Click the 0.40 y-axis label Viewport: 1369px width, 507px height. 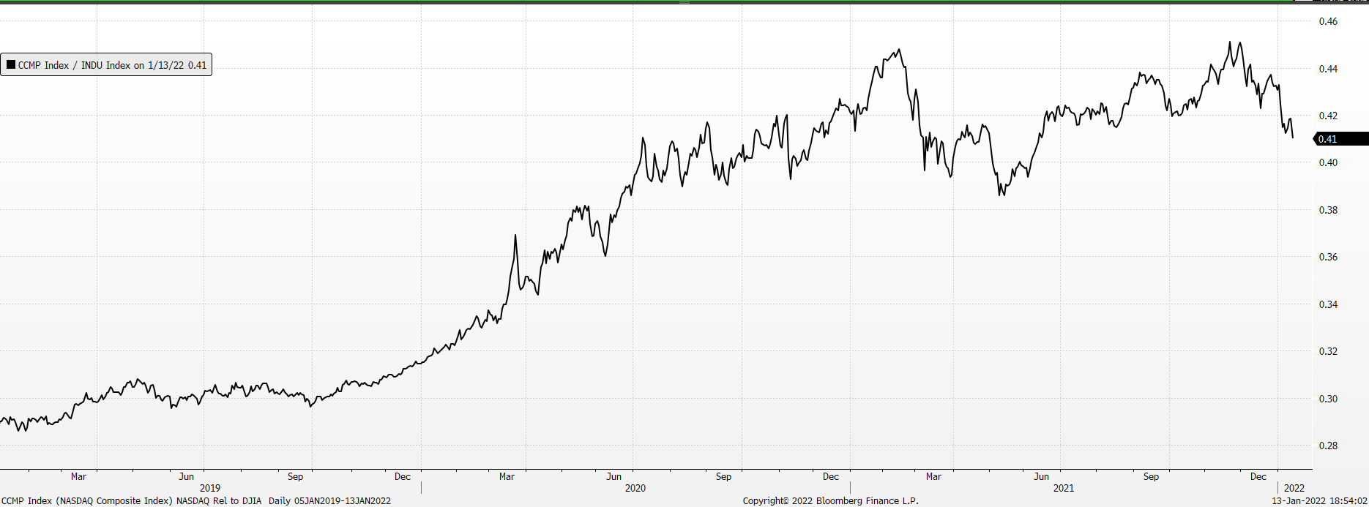[x=1328, y=162]
